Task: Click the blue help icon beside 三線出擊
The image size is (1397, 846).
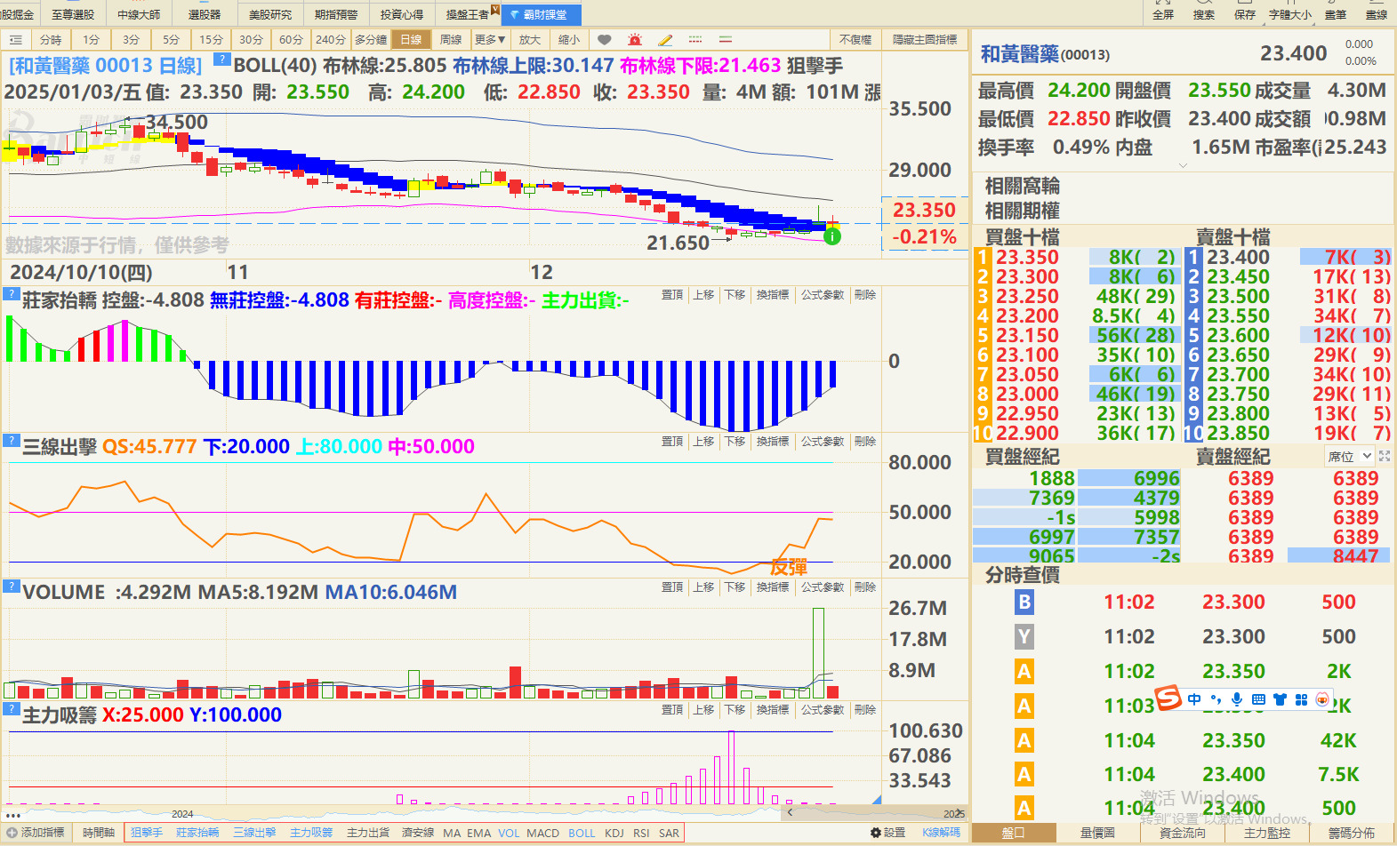Action: tap(11, 441)
